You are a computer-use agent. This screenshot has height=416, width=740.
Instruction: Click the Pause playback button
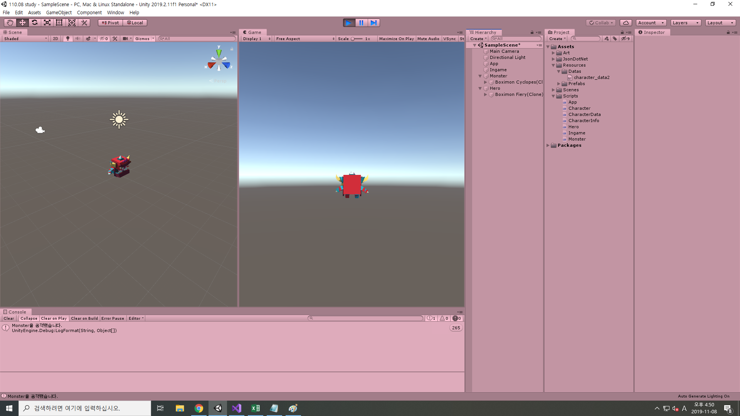click(361, 23)
